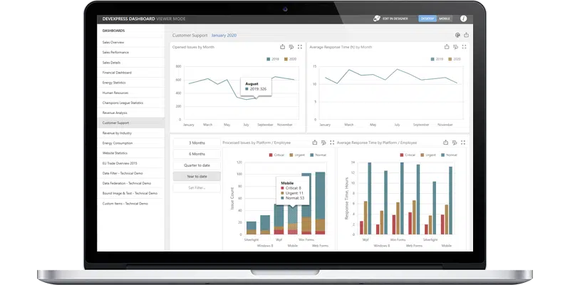570x285 pixels.
Task: Export Processed Issues by Platform chart
Action: (x=315, y=142)
